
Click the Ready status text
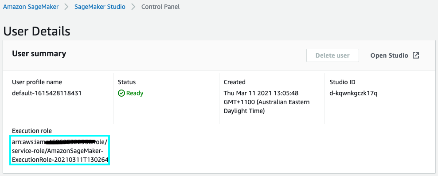pyautogui.click(x=135, y=93)
